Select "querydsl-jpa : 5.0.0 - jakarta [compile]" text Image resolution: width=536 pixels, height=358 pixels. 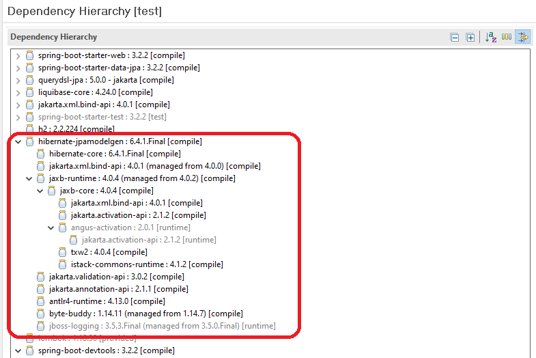(106, 80)
